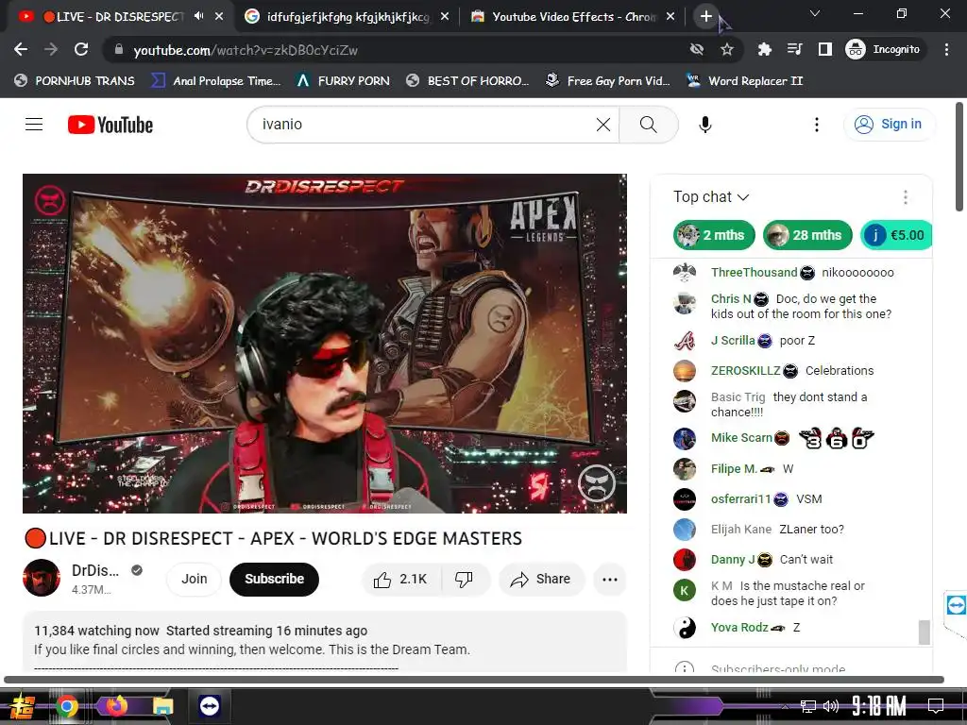Like the video with thumbs up
The width and height of the screenshot is (967, 725).
pos(401,579)
